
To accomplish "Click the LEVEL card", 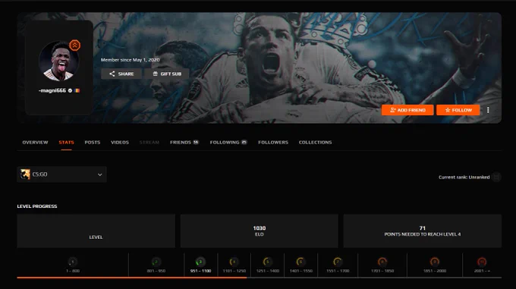I will tap(96, 231).
